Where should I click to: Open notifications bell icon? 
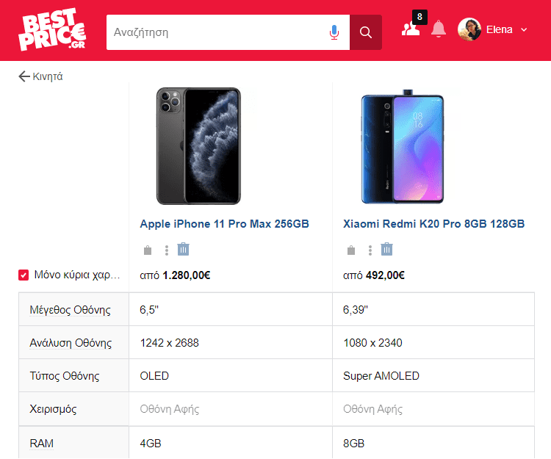pyautogui.click(x=438, y=29)
